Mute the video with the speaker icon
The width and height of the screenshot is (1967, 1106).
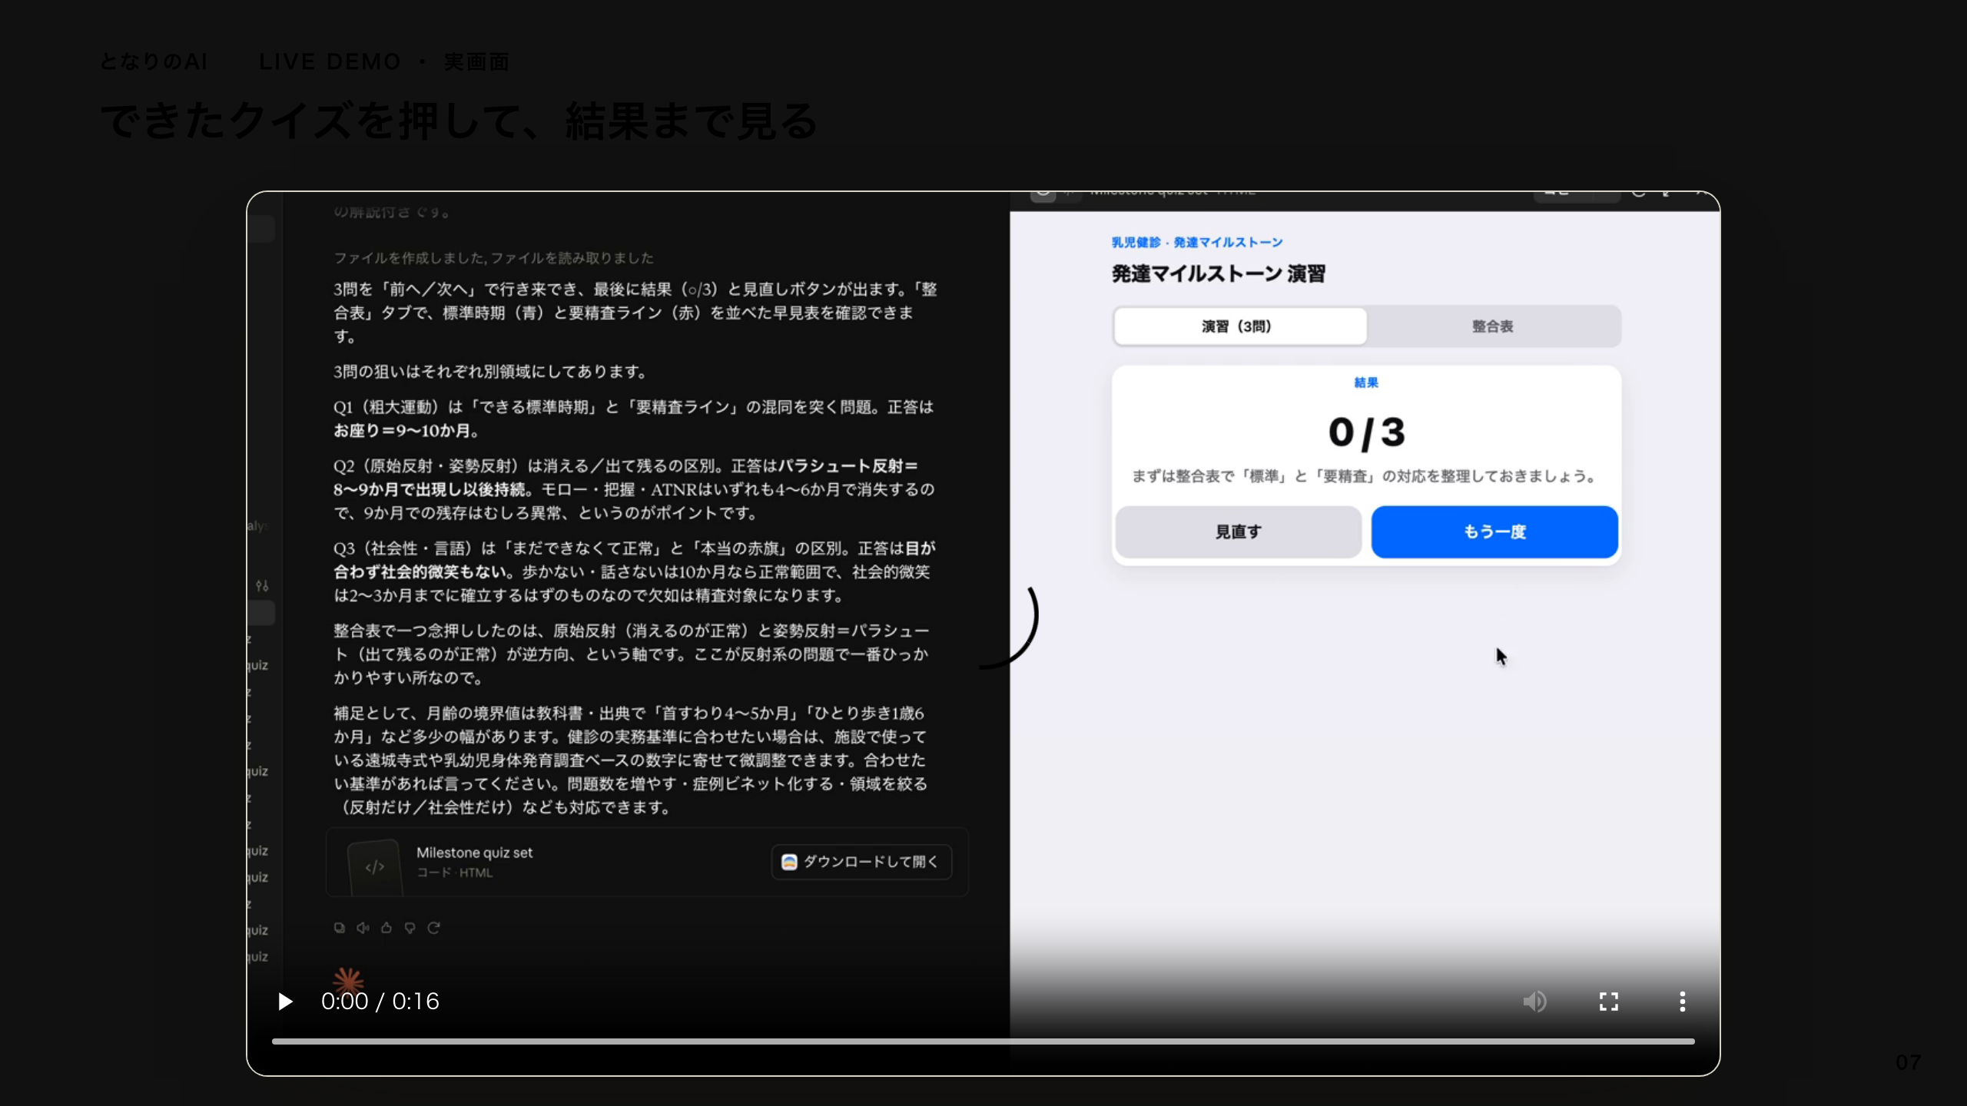[1534, 1002]
